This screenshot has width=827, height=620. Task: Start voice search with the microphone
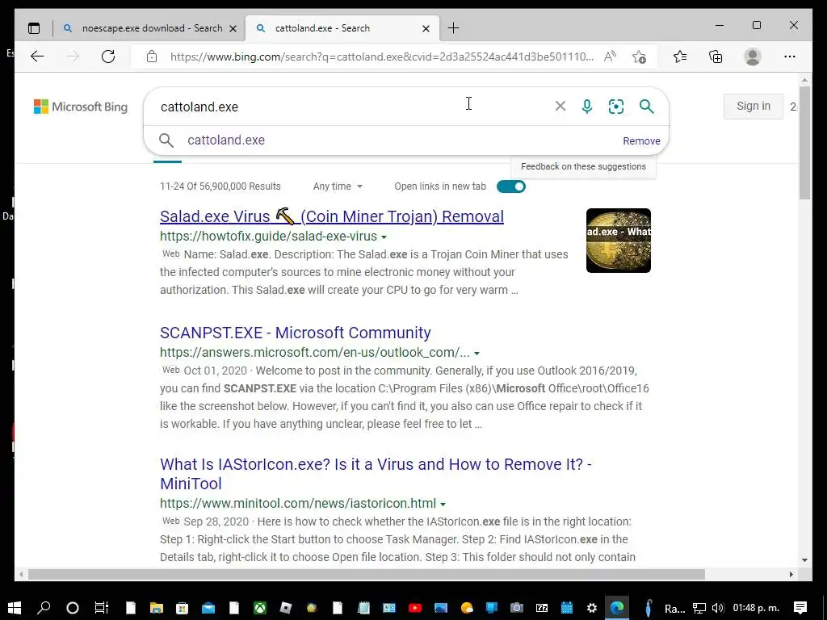pos(587,107)
